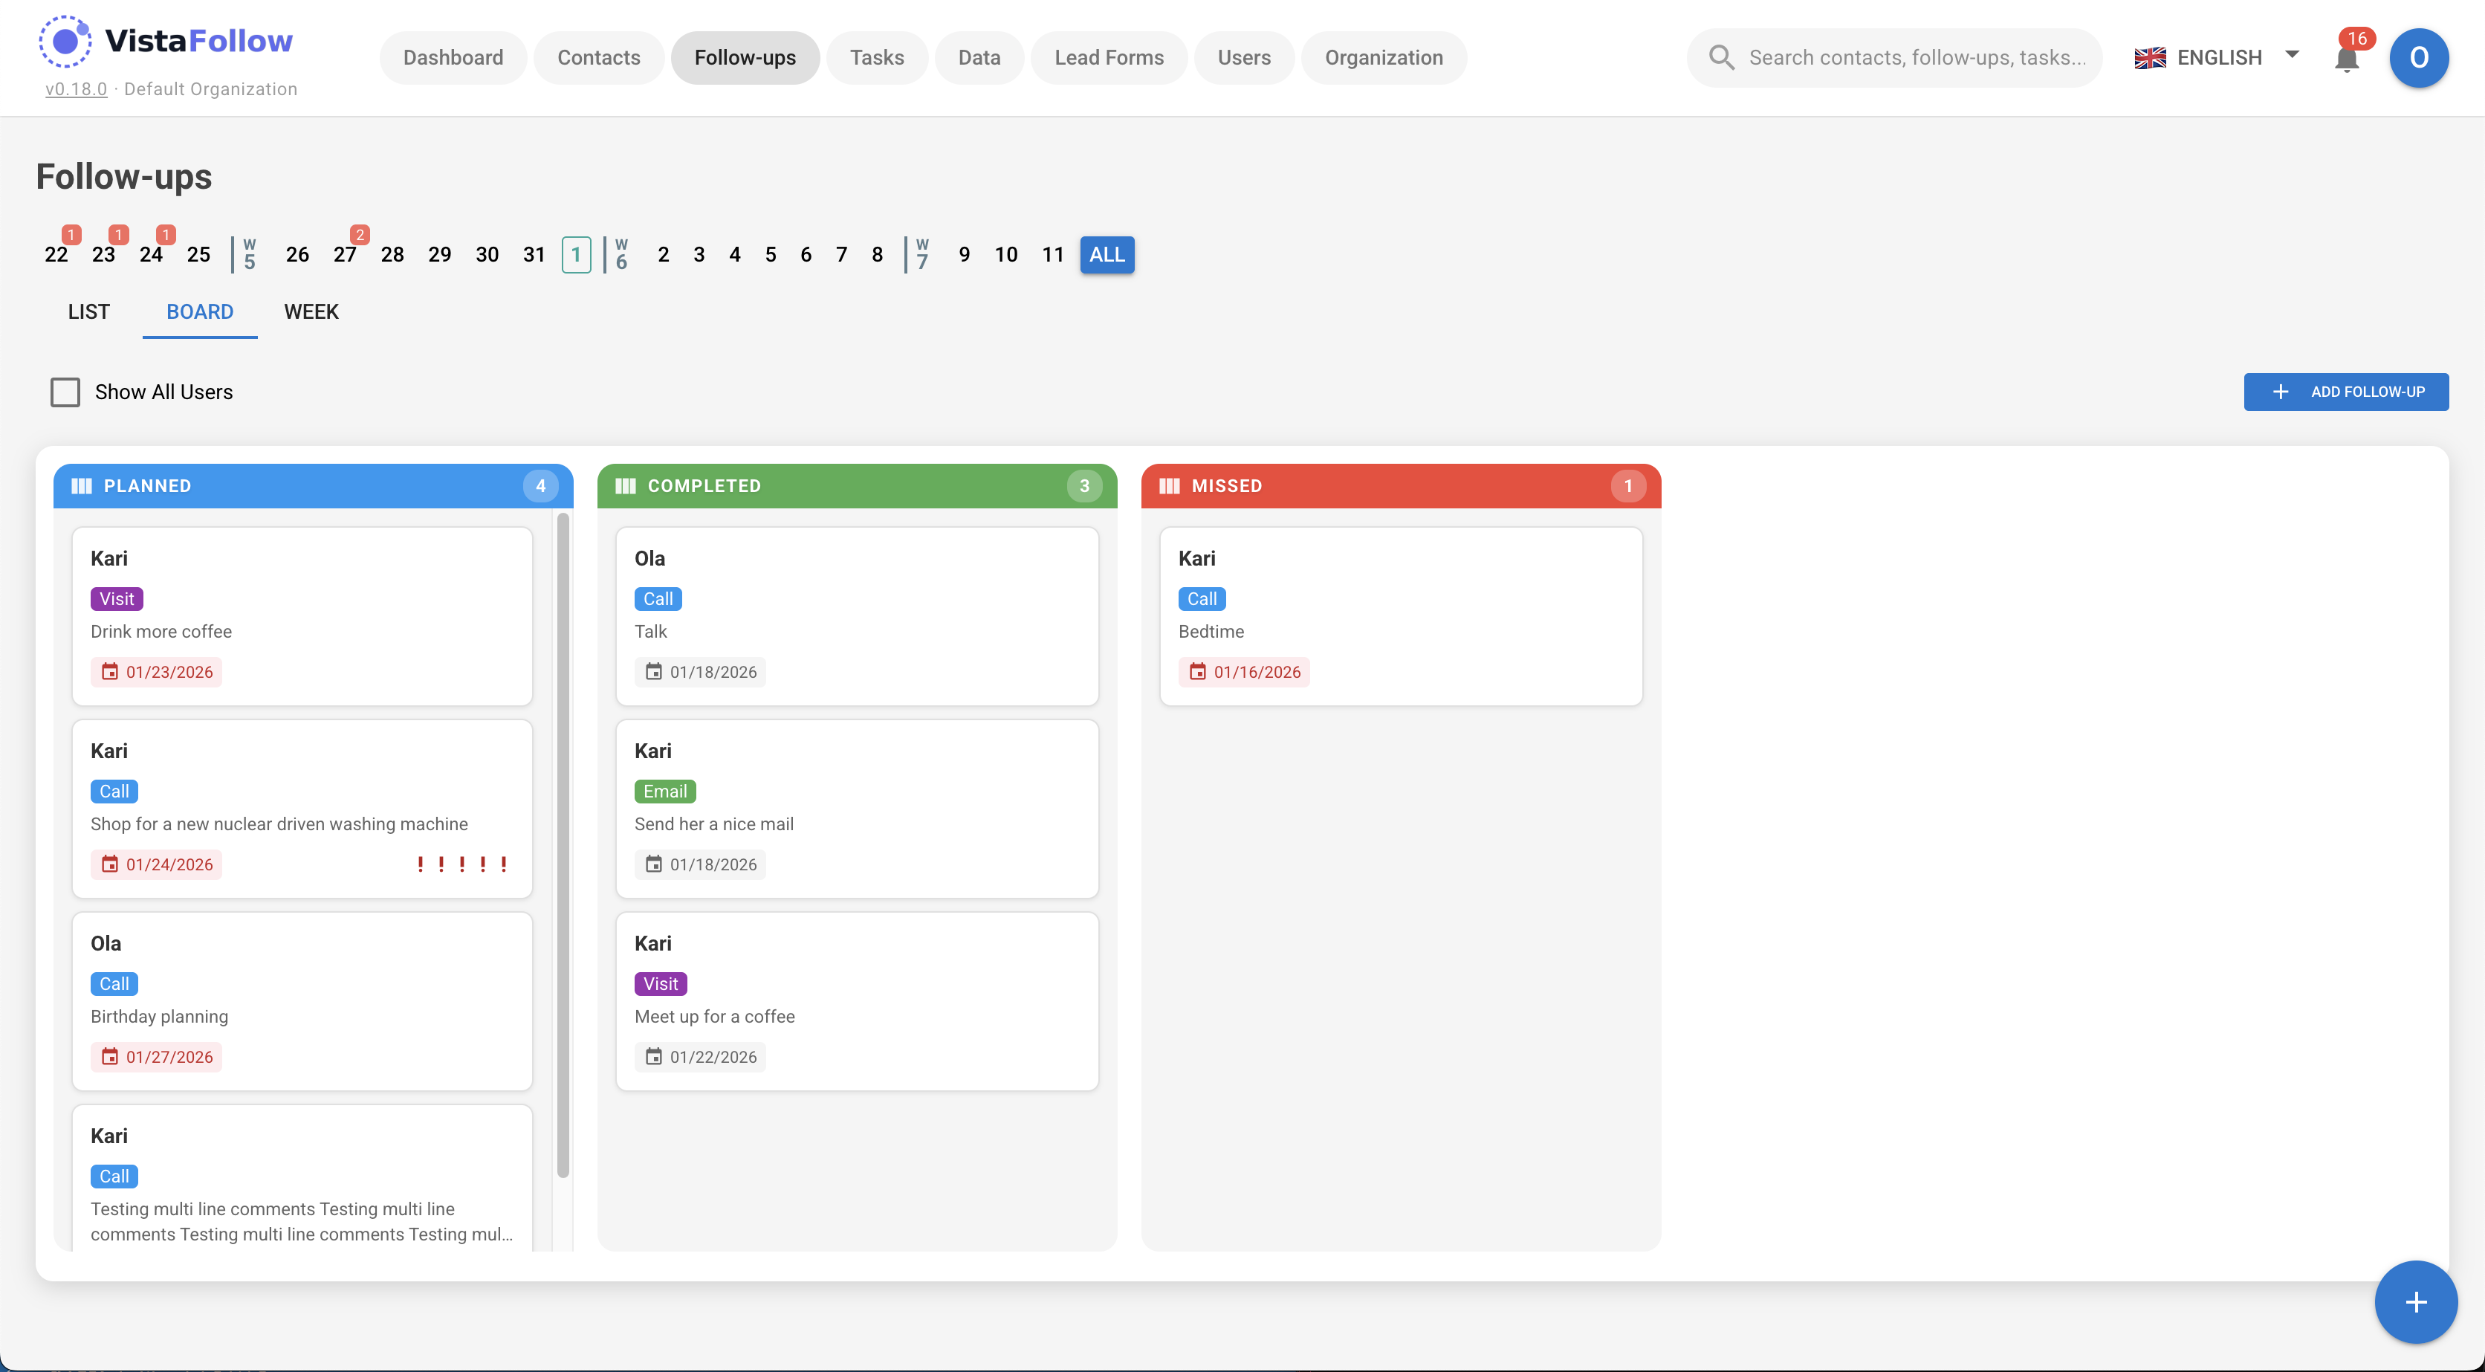2485x1372 pixels.
Task: Enable the Show All Users checkbox
Action: click(65, 392)
